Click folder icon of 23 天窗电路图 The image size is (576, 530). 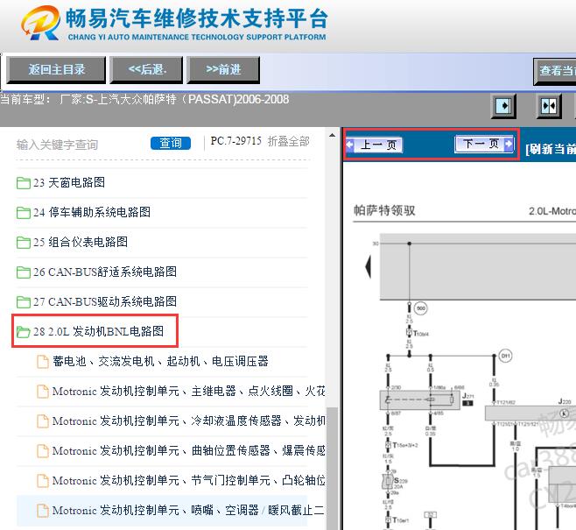click(x=24, y=183)
